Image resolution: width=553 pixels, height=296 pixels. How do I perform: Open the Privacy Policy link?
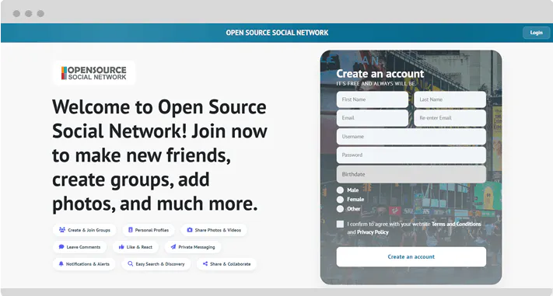(373, 232)
